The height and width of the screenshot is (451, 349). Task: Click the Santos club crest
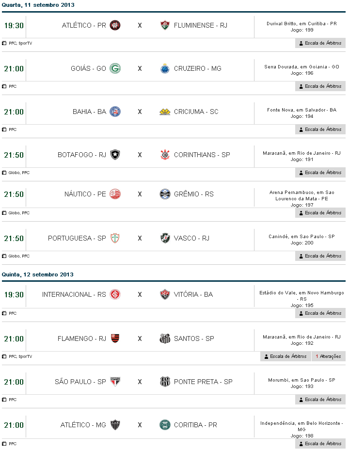pos(165,338)
